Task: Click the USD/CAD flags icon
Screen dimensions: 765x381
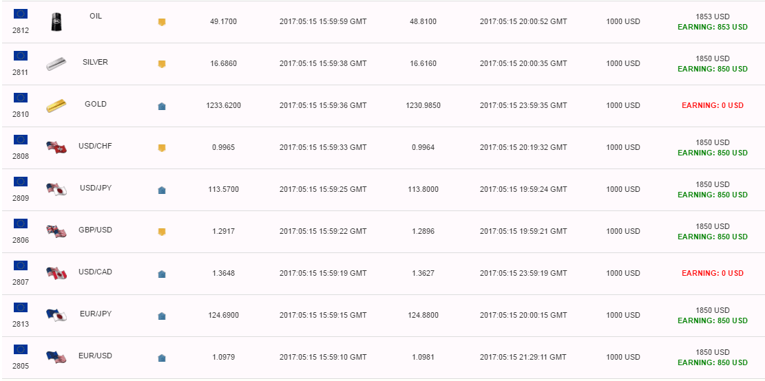Action: (x=56, y=273)
